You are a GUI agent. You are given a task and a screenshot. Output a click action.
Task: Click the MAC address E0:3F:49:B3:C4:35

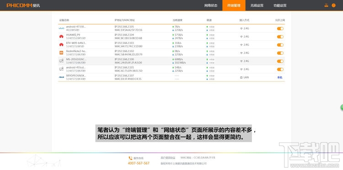(128, 79)
